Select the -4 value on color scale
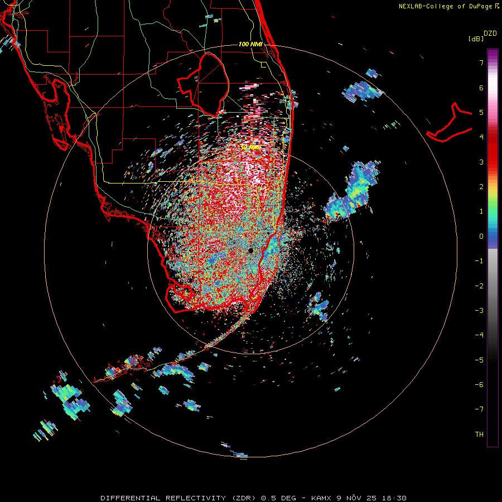Viewport: 502px width, 502px height. click(479, 335)
